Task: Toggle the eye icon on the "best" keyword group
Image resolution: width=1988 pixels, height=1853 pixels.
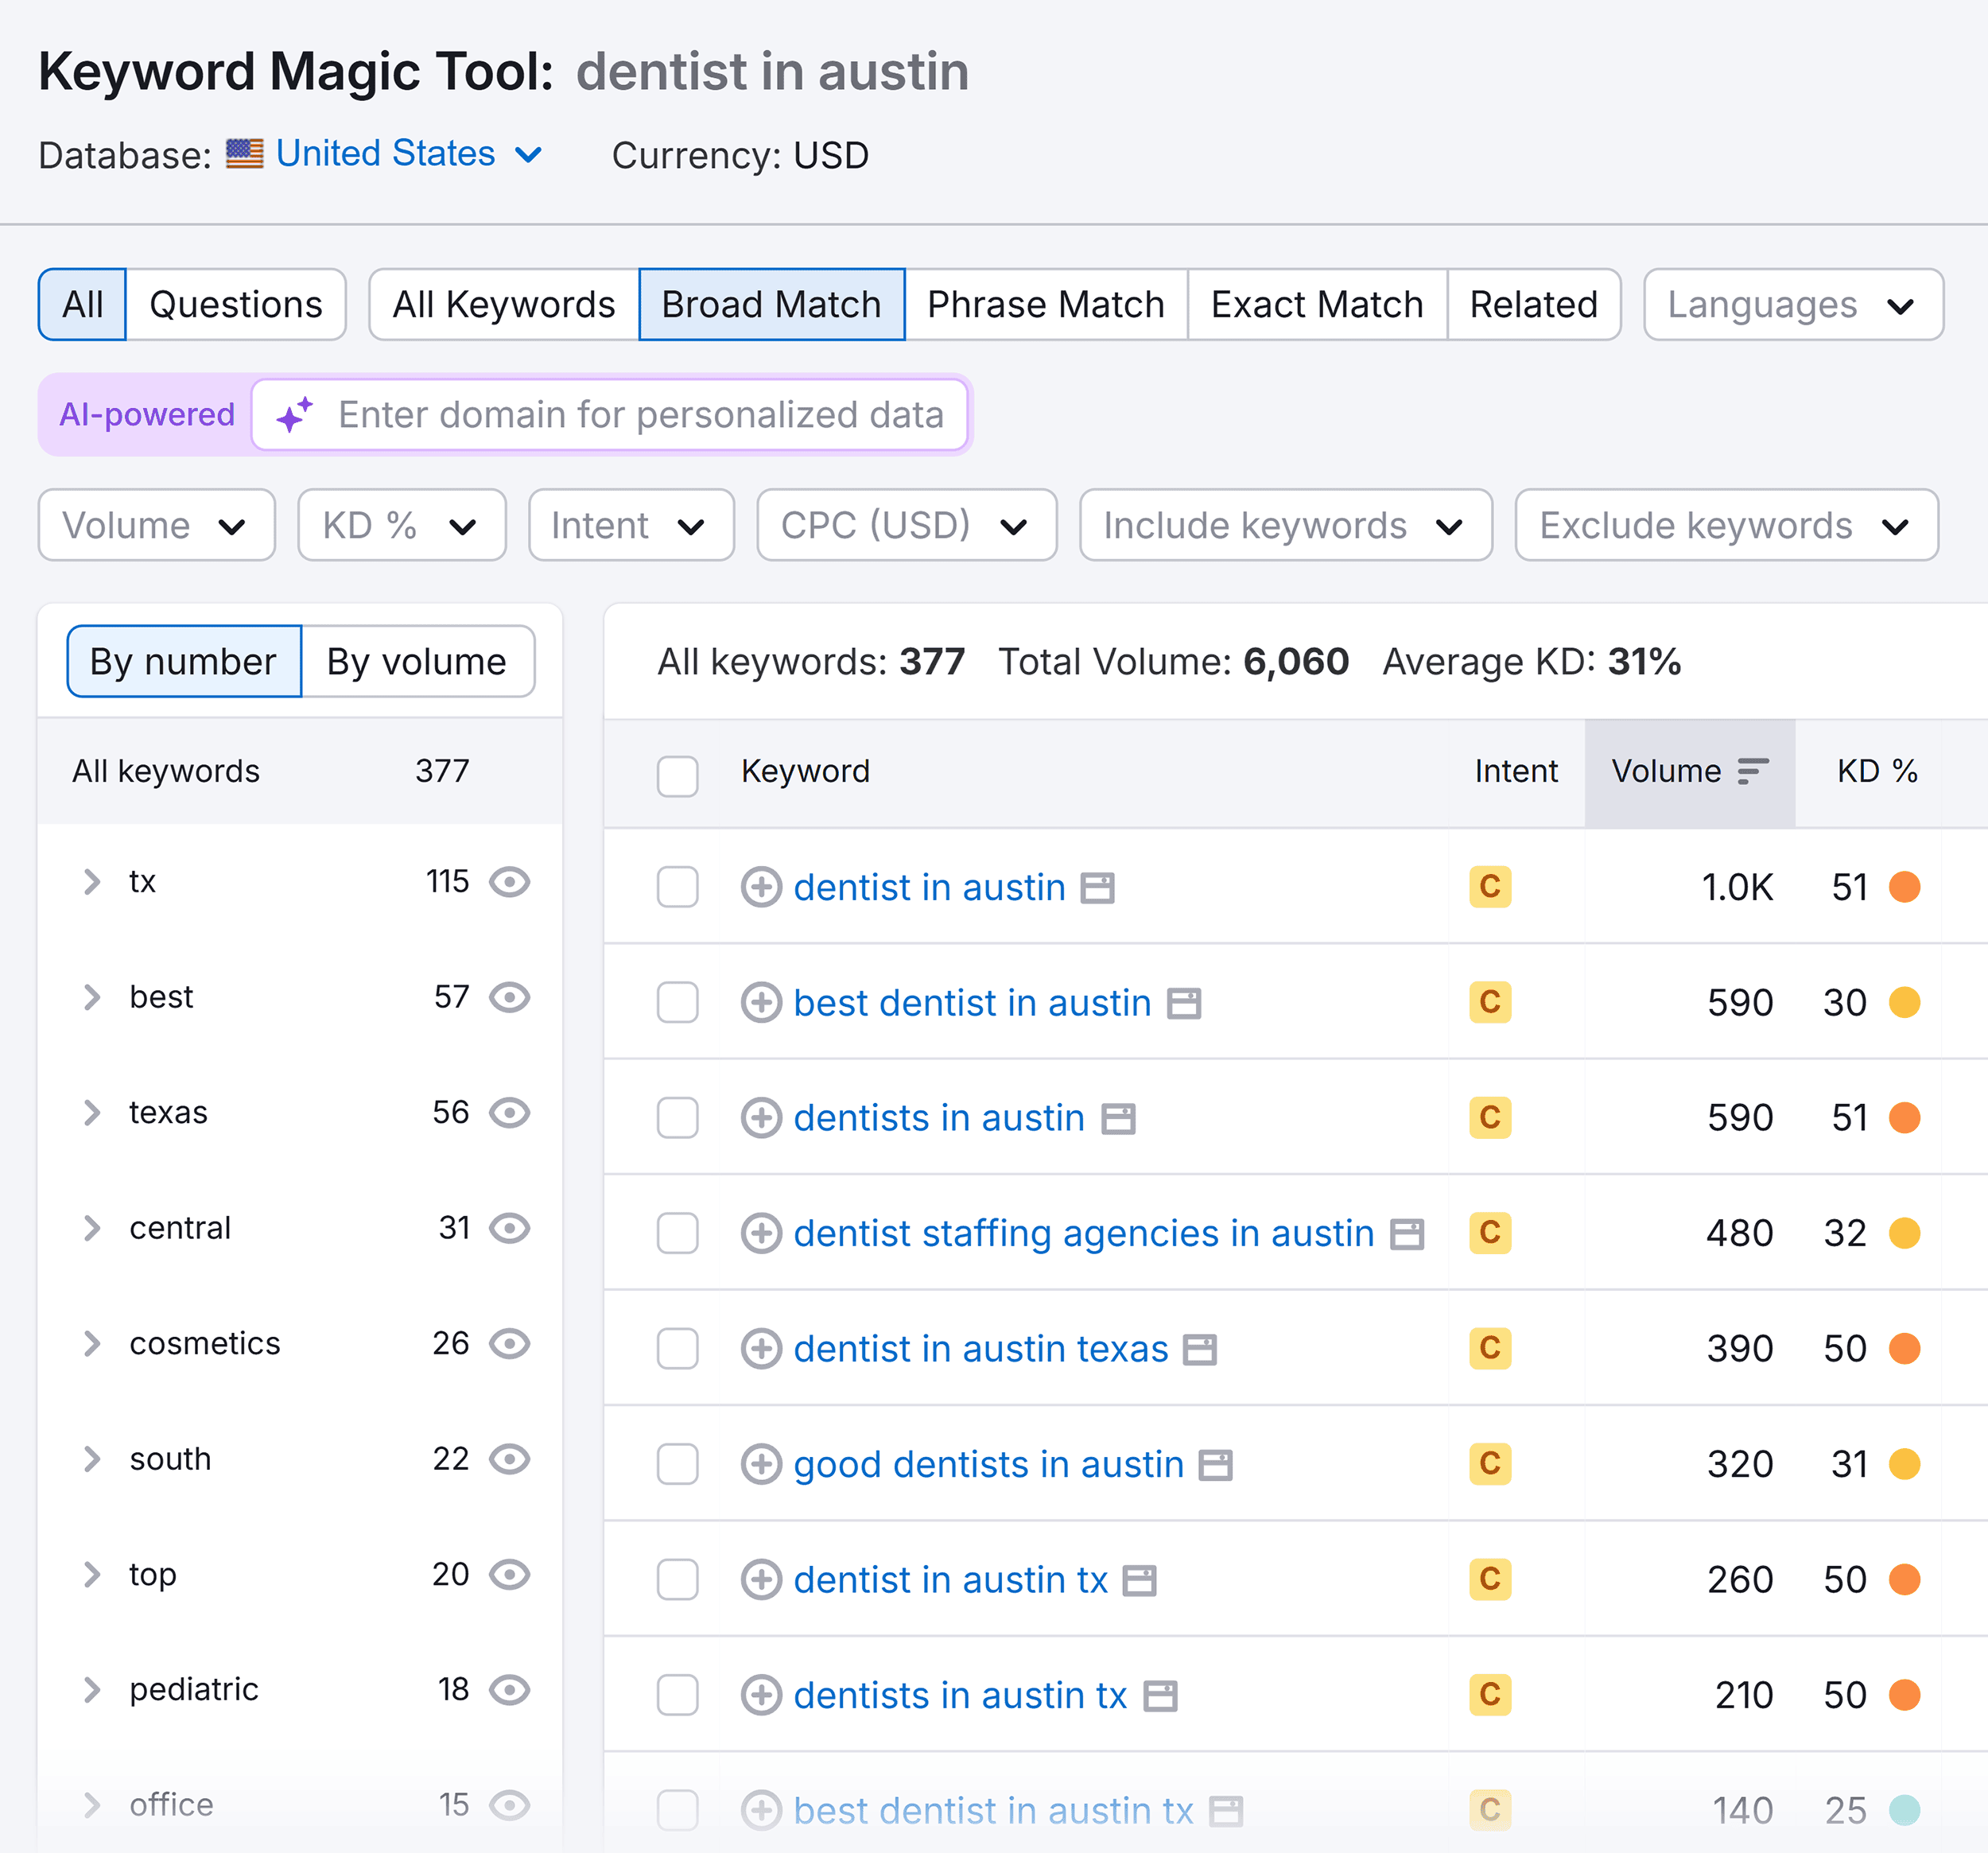Action: tap(511, 997)
